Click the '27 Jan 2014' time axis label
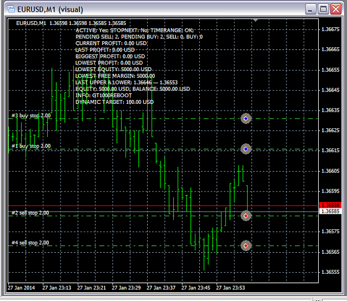 [21, 288]
